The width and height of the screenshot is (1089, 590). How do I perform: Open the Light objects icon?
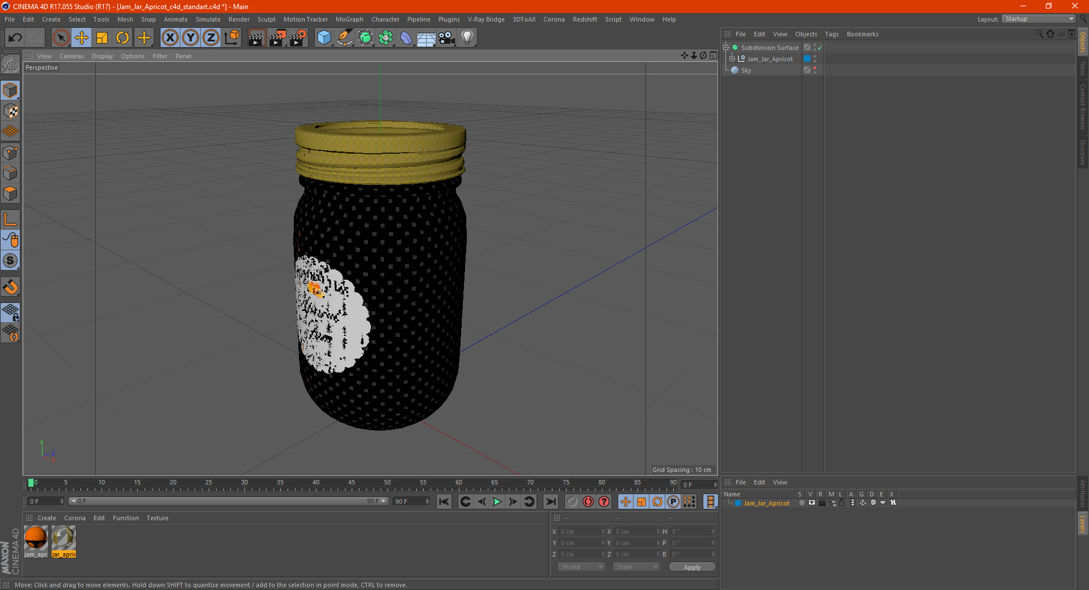(x=467, y=38)
